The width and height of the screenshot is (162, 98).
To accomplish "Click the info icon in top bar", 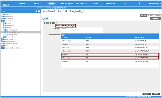I will 139,4.
